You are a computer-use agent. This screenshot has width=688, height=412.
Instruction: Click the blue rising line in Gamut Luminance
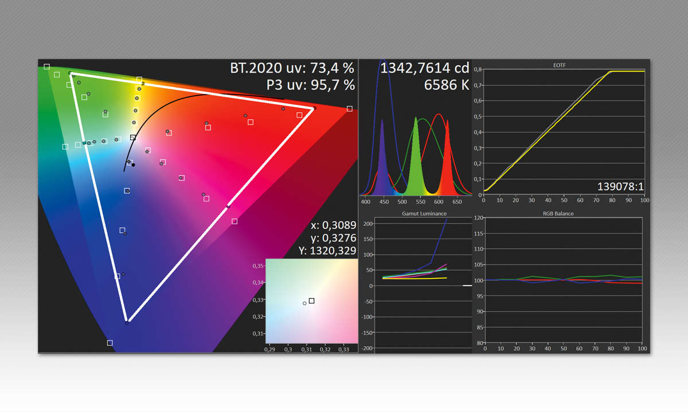[439, 240]
